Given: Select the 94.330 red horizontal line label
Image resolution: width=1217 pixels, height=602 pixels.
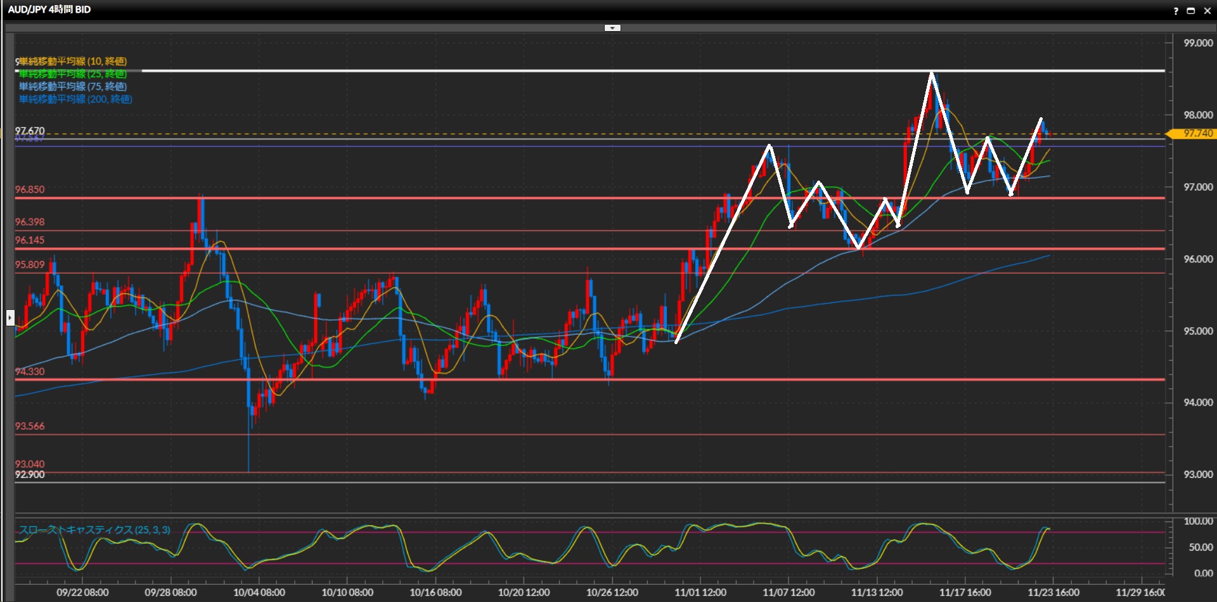Looking at the screenshot, I should 30,371.
